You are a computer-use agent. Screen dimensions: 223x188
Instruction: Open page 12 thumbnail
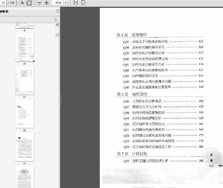tap(25, 114)
